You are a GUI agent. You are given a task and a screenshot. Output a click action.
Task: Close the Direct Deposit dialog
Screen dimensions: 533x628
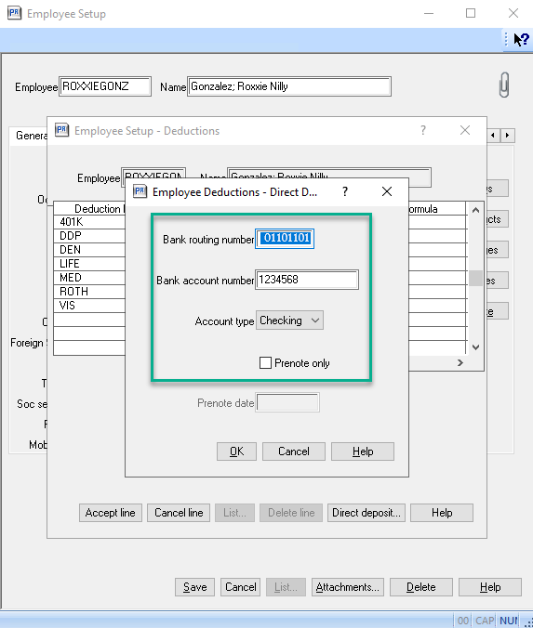(x=387, y=191)
